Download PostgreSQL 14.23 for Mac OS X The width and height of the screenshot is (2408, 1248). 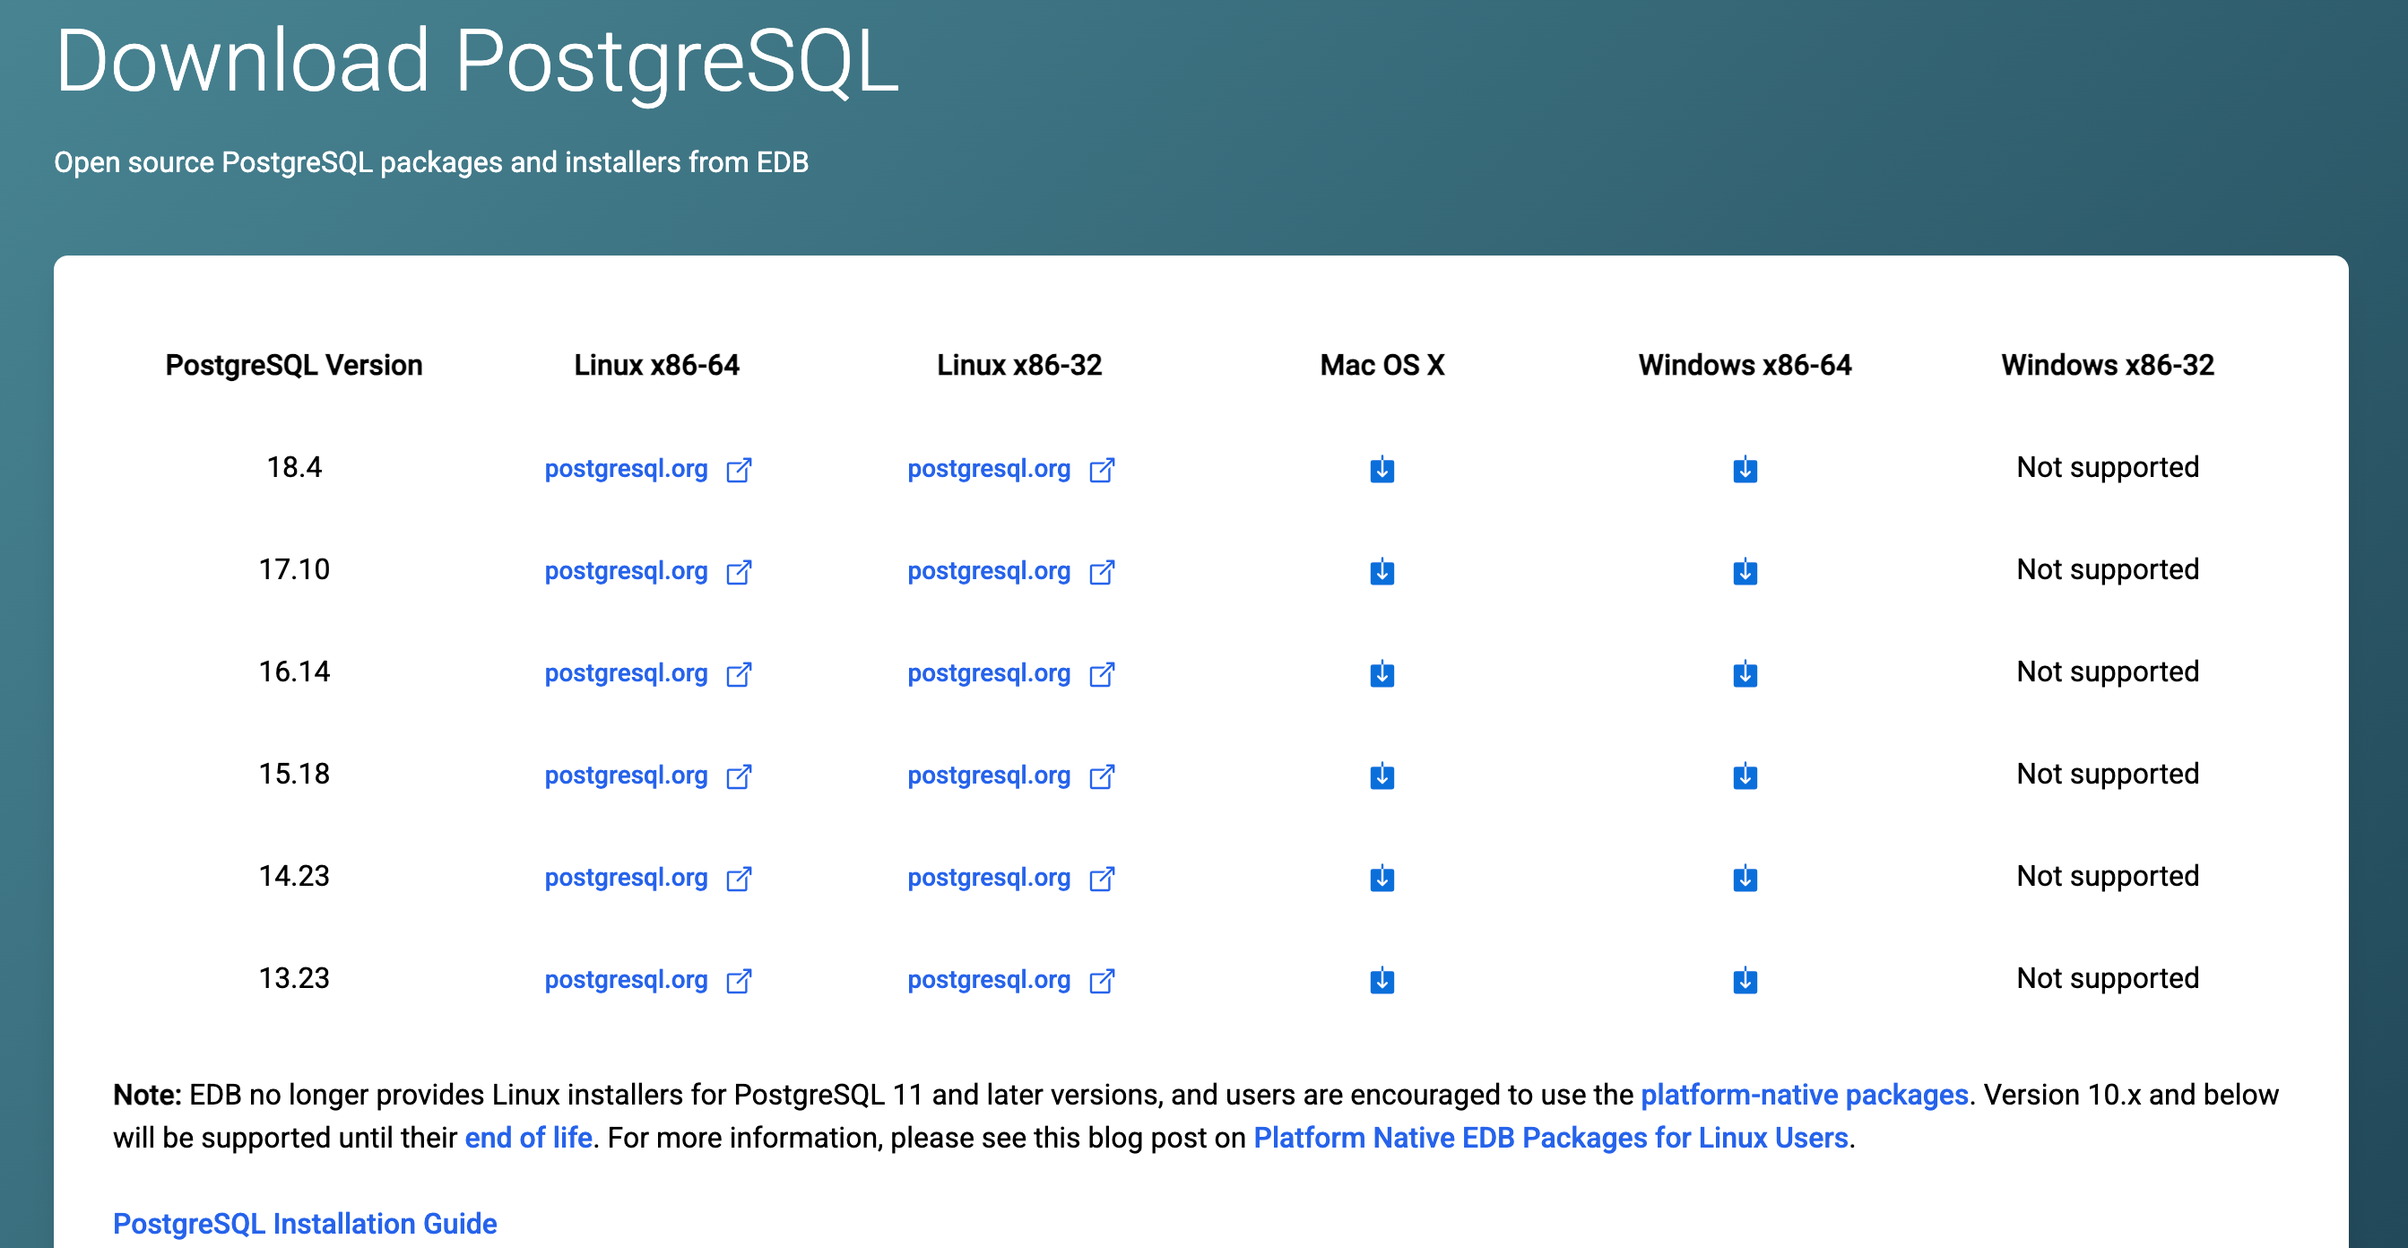coord(1382,878)
